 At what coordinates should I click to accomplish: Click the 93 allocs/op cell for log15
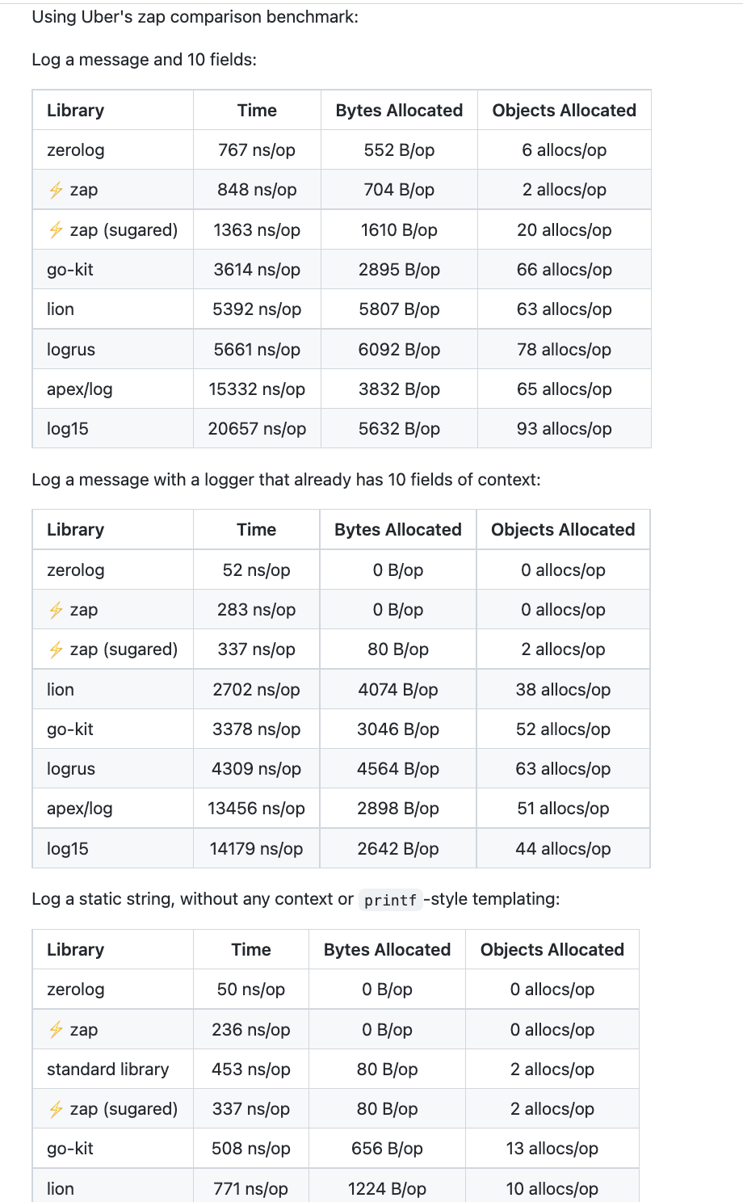pos(564,429)
